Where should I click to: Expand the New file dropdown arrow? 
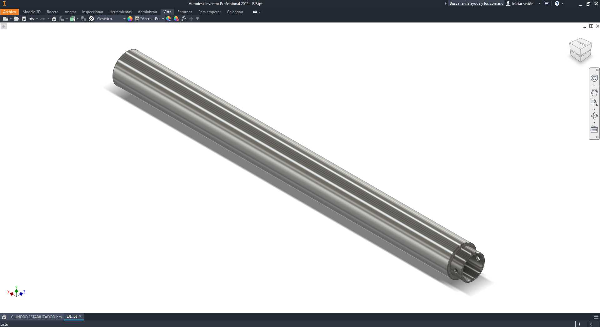click(x=11, y=19)
